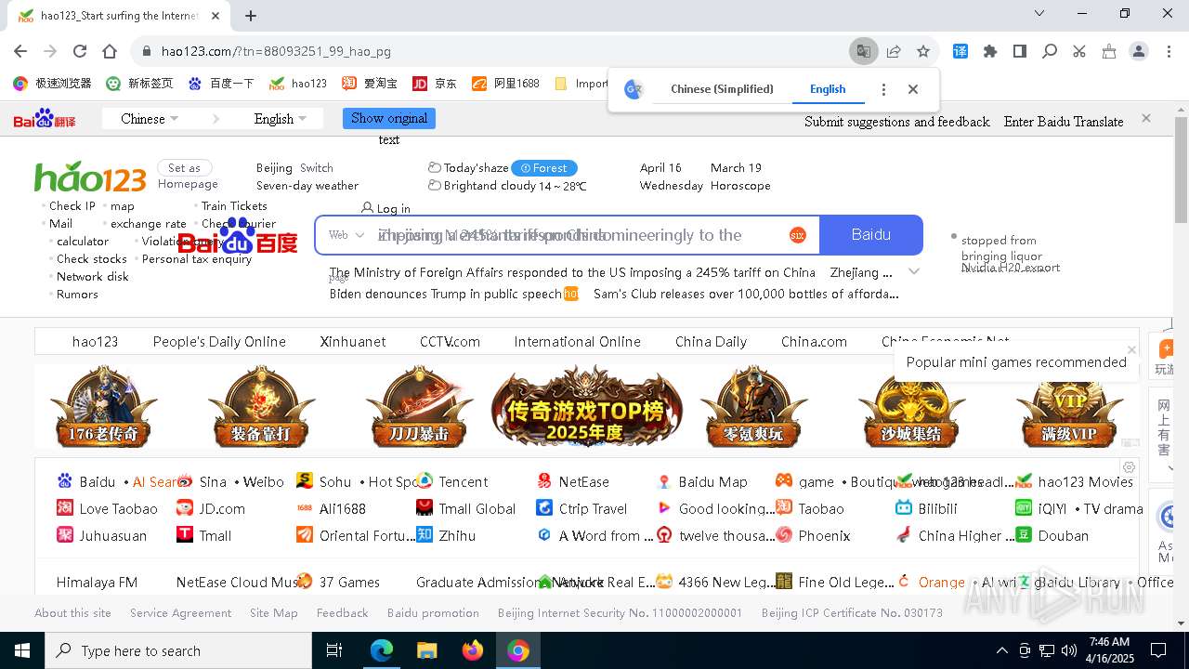Expand the Web search type dropdown

(346, 235)
